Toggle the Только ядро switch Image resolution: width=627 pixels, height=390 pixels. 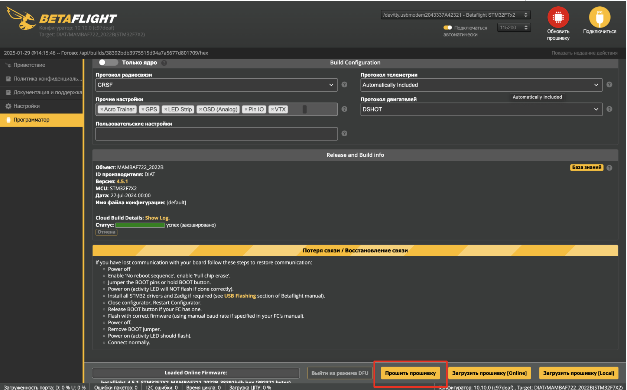(x=108, y=62)
